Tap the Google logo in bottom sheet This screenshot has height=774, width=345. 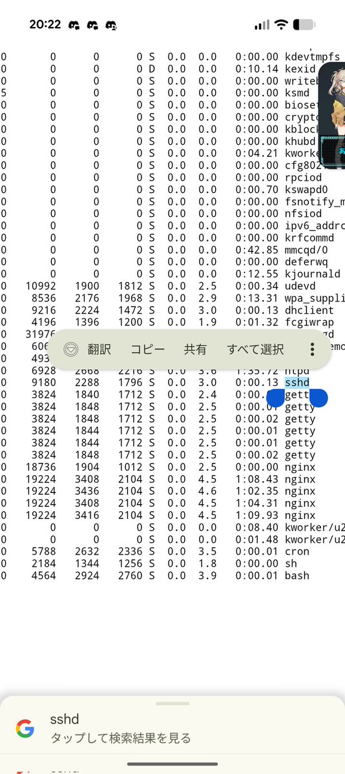click(x=25, y=729)
